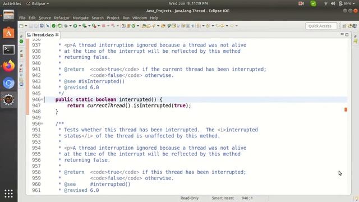Viewport: 359px width, 202px height.
Task: Click the External Tools run icon
Action: 94,26
